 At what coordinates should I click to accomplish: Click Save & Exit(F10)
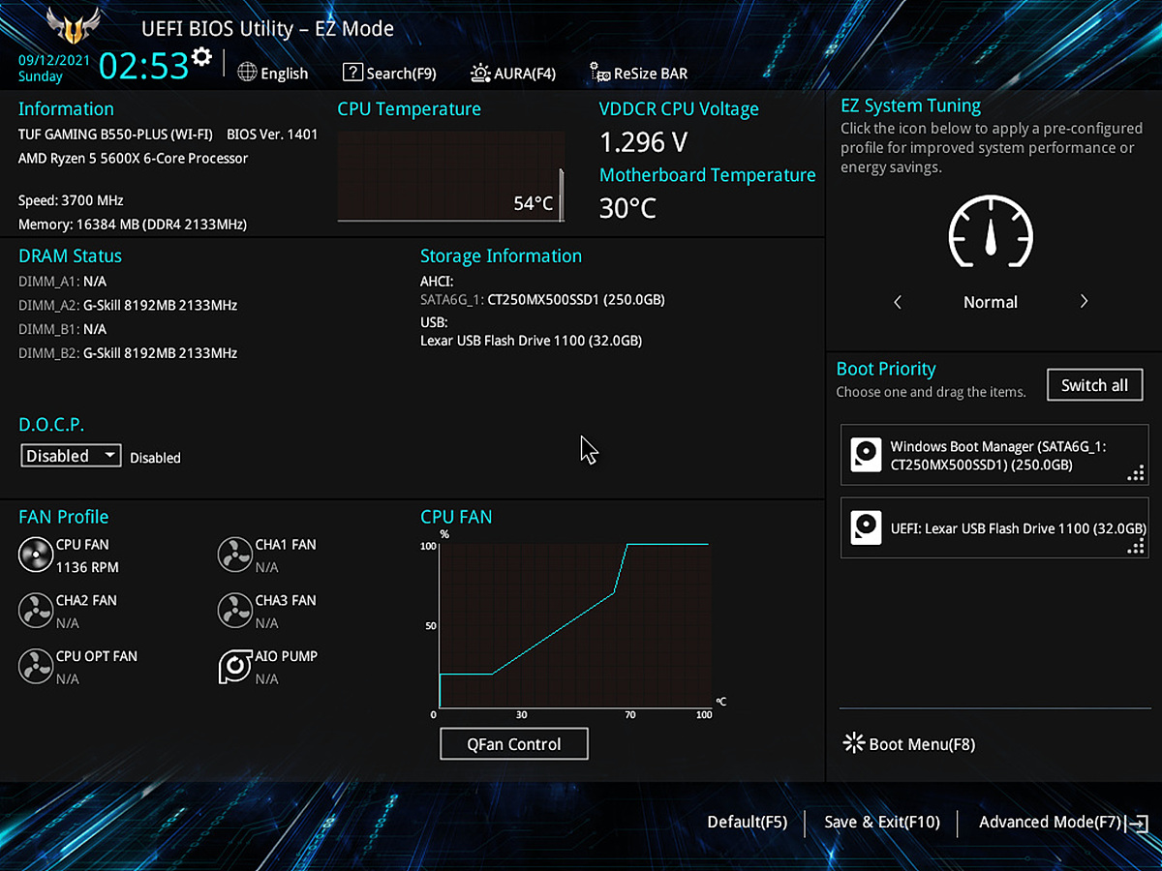882,822
